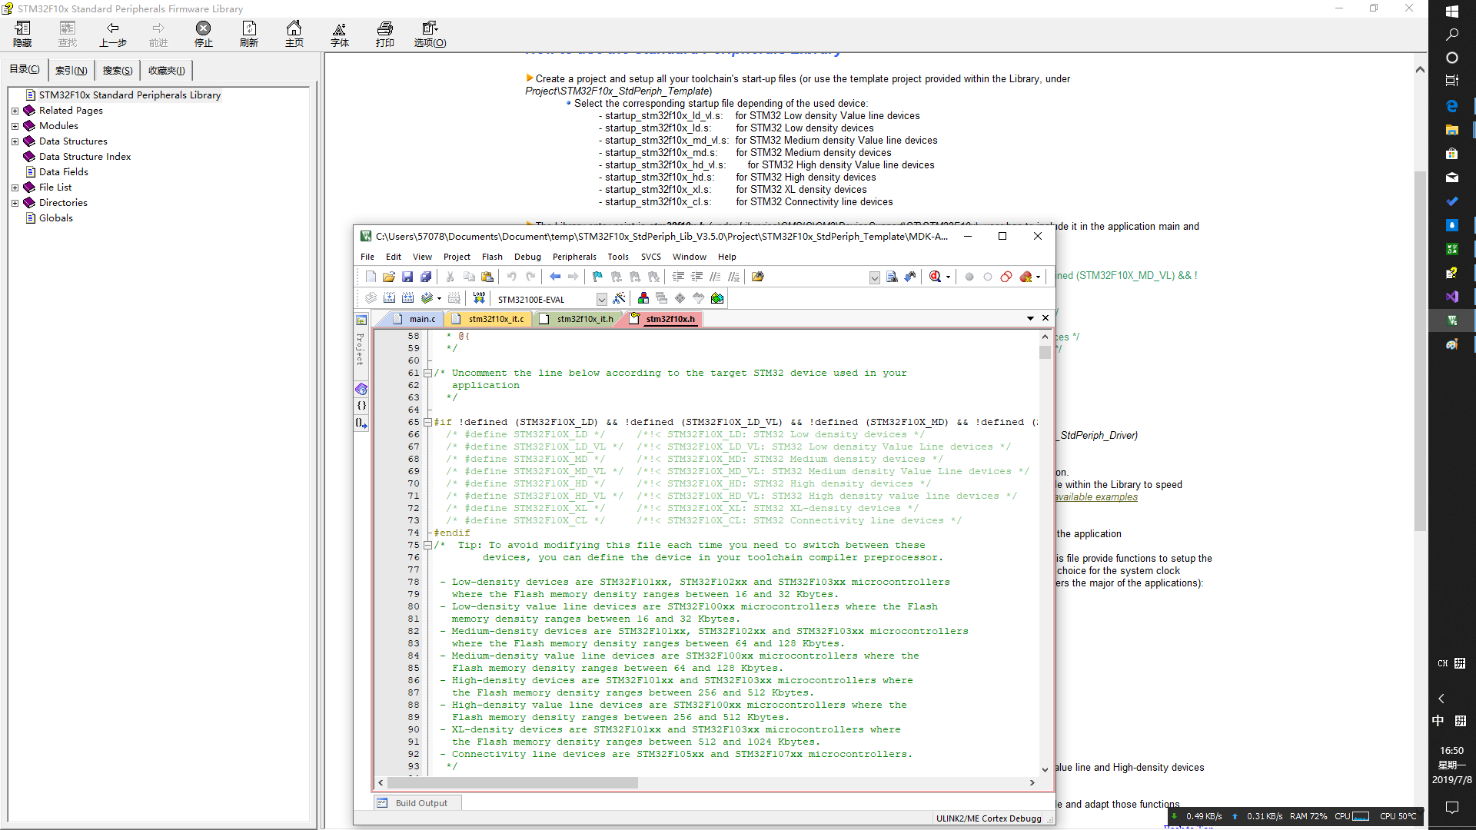Expand the Data Structures tree node
The height and width of the screenshot is (830, 1476).
[x=15, y=141]
